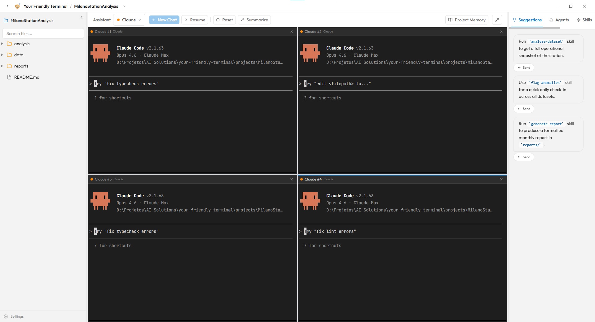Summarize the current conversation
Image resolution: width=595 pixels, height=322 pixels.
254,20
